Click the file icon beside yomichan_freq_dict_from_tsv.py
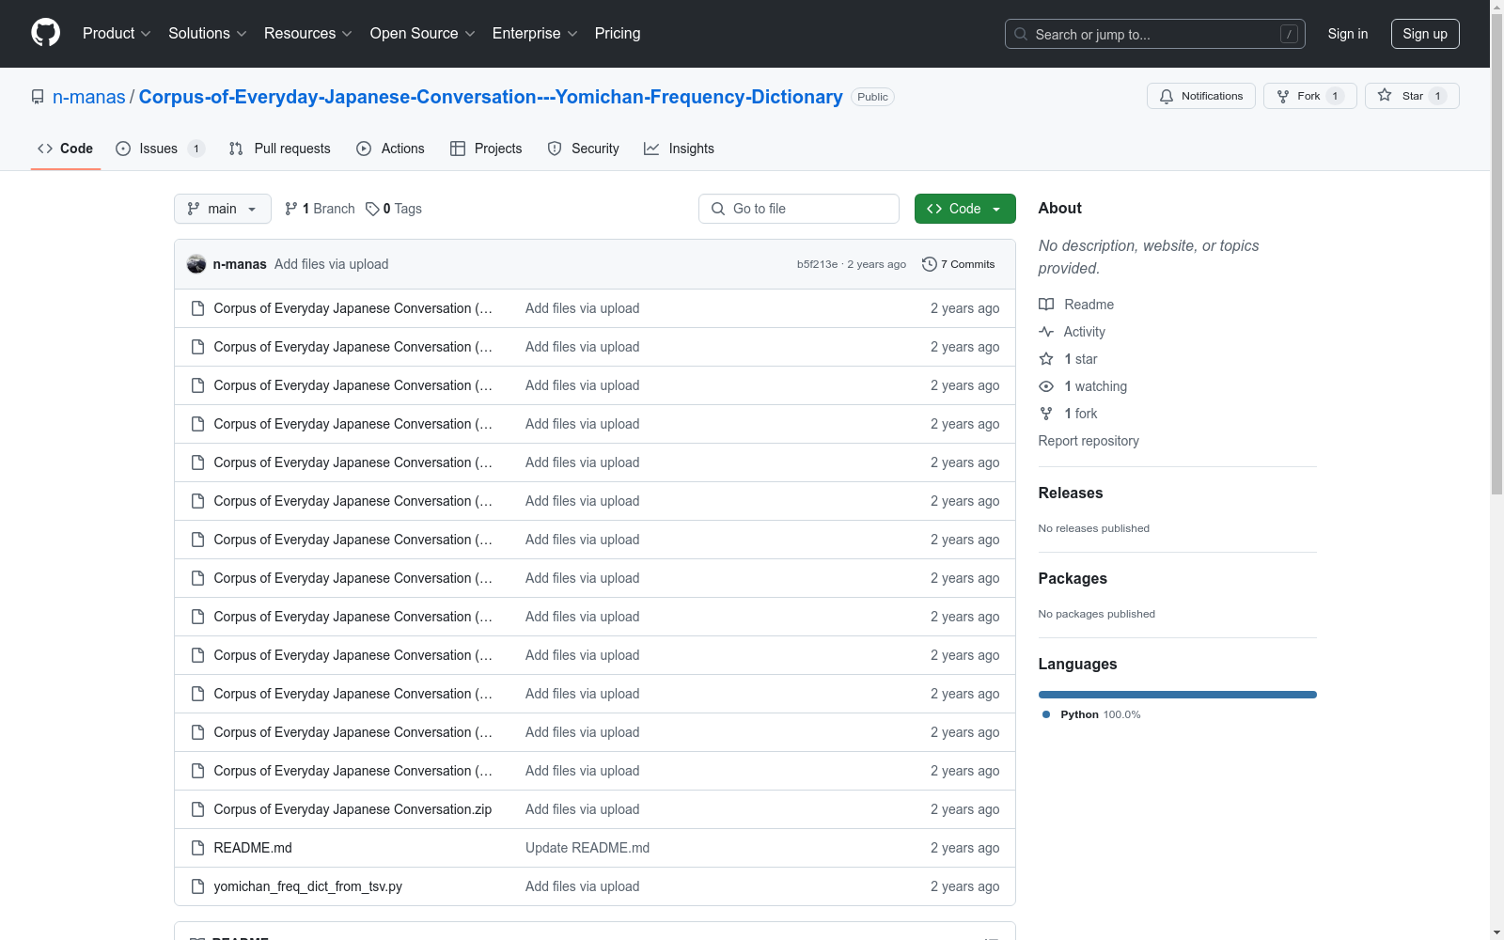The image size is (1504, 940). coord(197,886)
